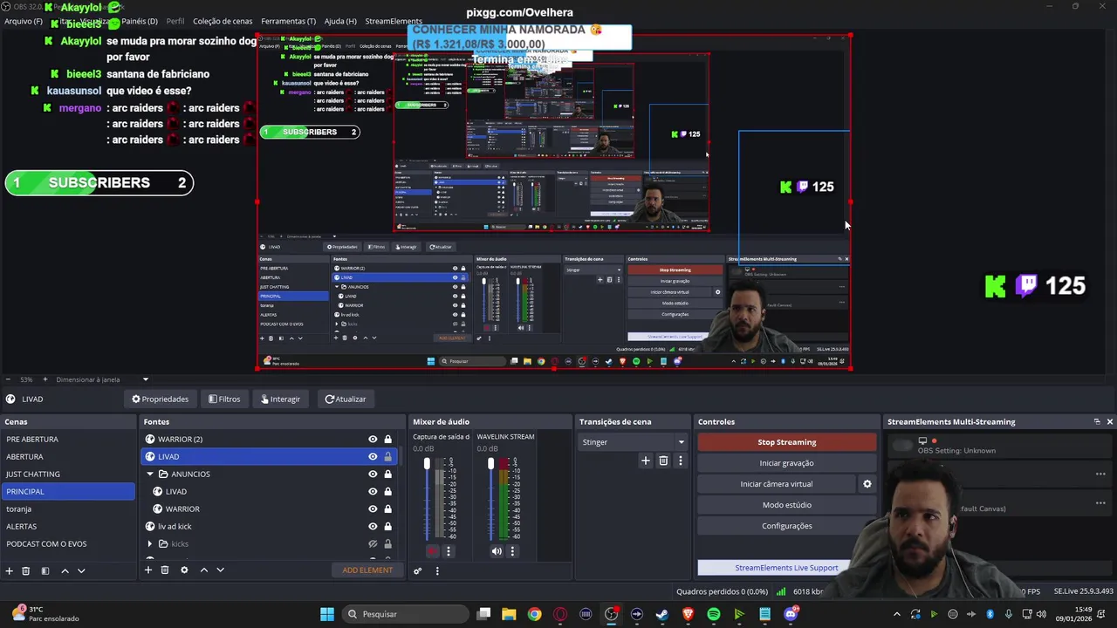Start the virtual camera
Image resolution: width=1117 pixels, height=628 pixels.
(x=777, y=484)
